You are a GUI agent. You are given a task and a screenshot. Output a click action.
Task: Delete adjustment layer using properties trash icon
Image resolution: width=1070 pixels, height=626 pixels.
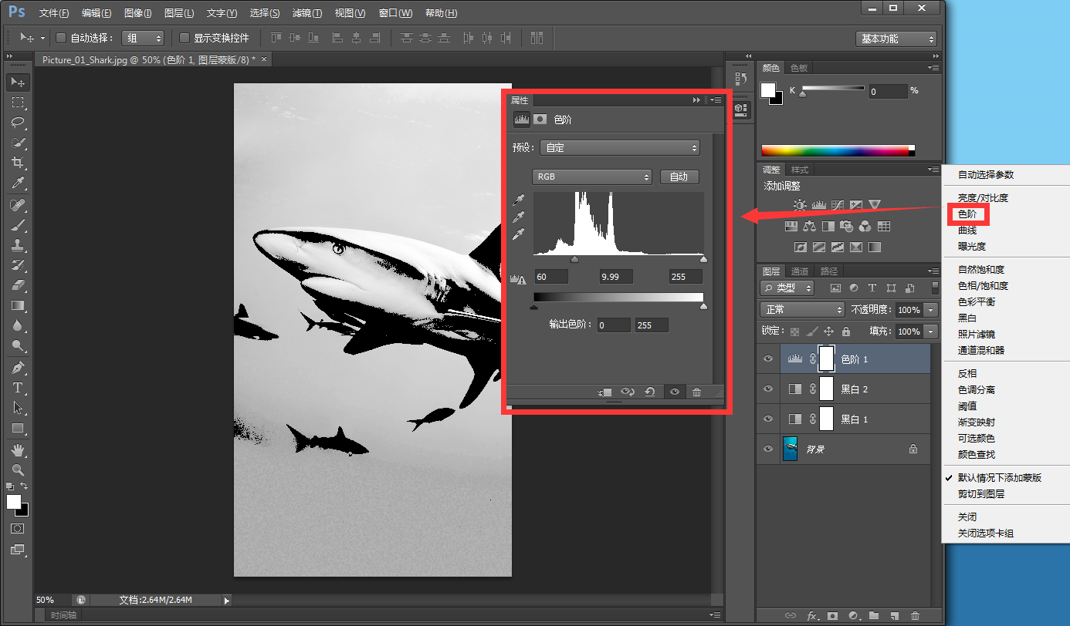pyautogui.click(x=696, y=392)
